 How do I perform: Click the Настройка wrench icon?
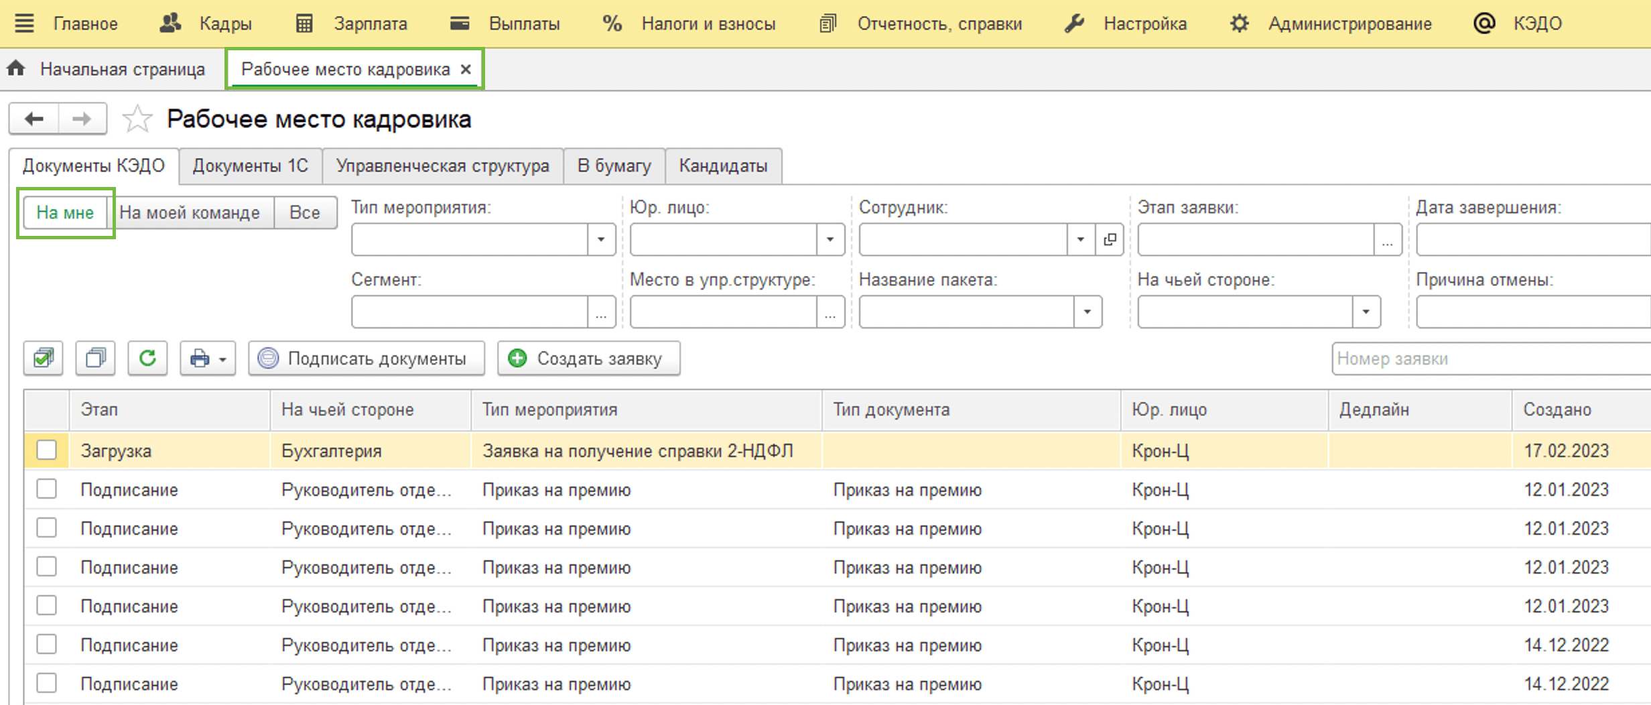point(1074,23)
